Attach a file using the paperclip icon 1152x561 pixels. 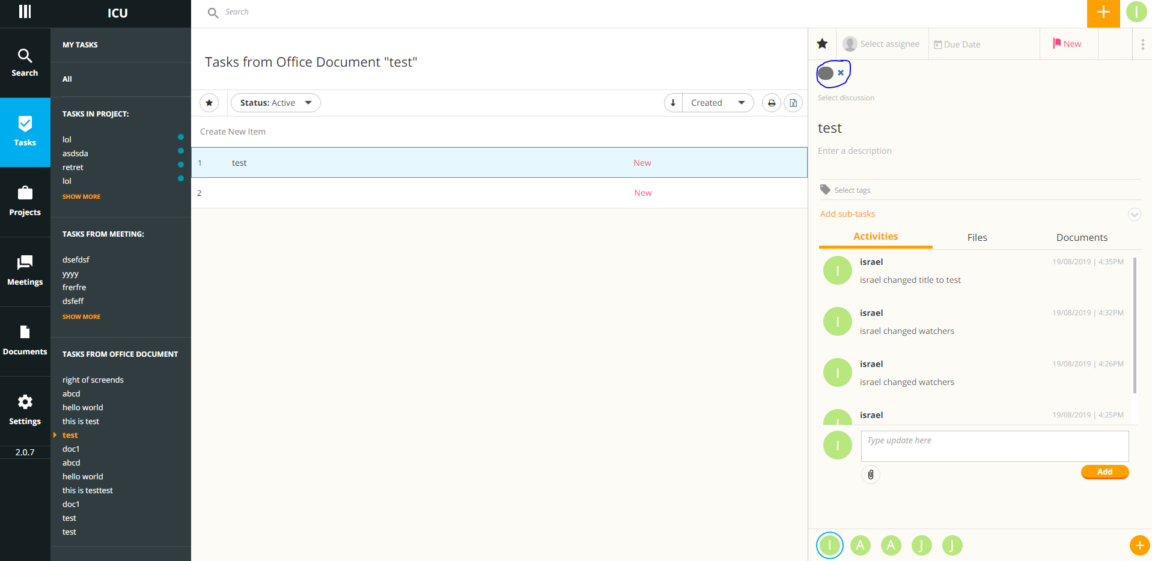(870, 474)
